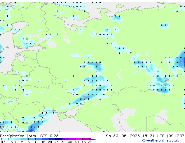Image resolution: width=185 pixels, height=143 pixels.
Task: Click the "15" legend scale label
Action: click(x=43, y=142)
